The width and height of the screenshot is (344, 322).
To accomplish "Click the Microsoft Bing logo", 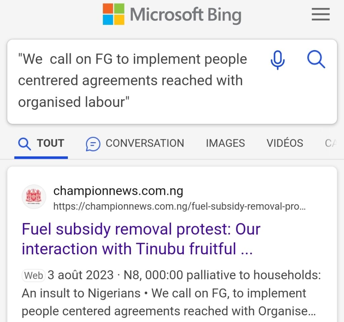I will [x=172, y=14].
